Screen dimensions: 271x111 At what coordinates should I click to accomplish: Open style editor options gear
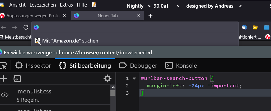point(107,78)
